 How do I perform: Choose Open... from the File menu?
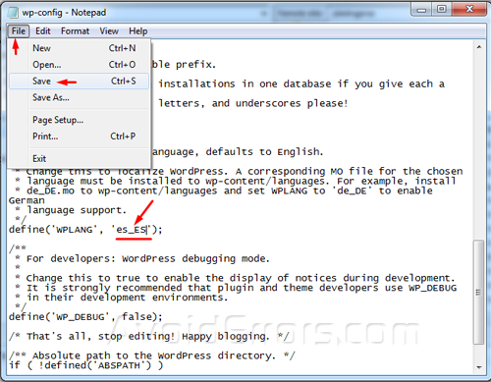click(x=79, y=65)
